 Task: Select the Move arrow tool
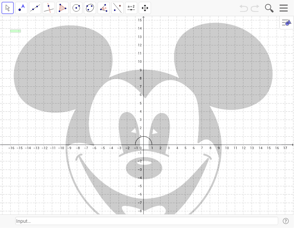(8, 8)
